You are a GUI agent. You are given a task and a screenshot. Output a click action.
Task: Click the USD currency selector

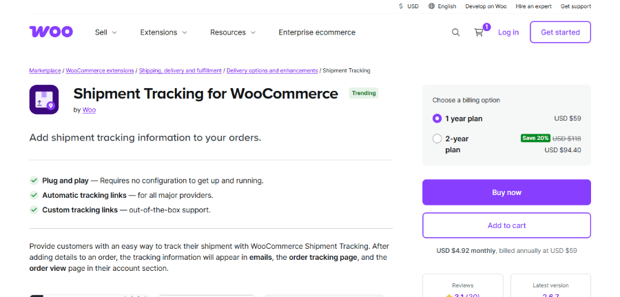[409, 6]
